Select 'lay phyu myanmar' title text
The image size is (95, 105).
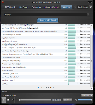9,38
